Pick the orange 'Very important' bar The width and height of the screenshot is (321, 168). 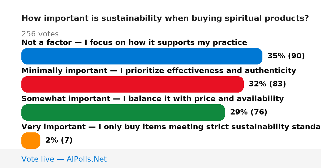coord(31,140)
